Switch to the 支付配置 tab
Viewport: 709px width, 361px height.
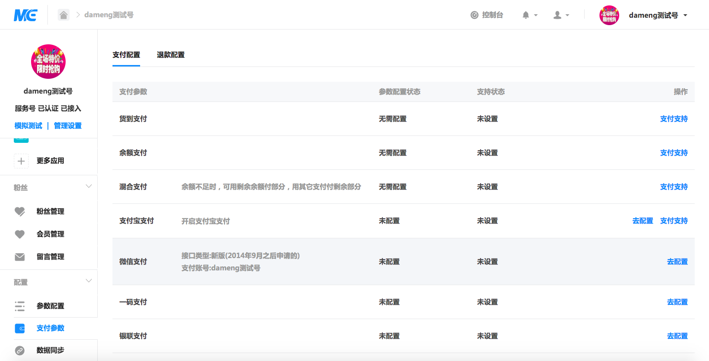pos(126,55)
